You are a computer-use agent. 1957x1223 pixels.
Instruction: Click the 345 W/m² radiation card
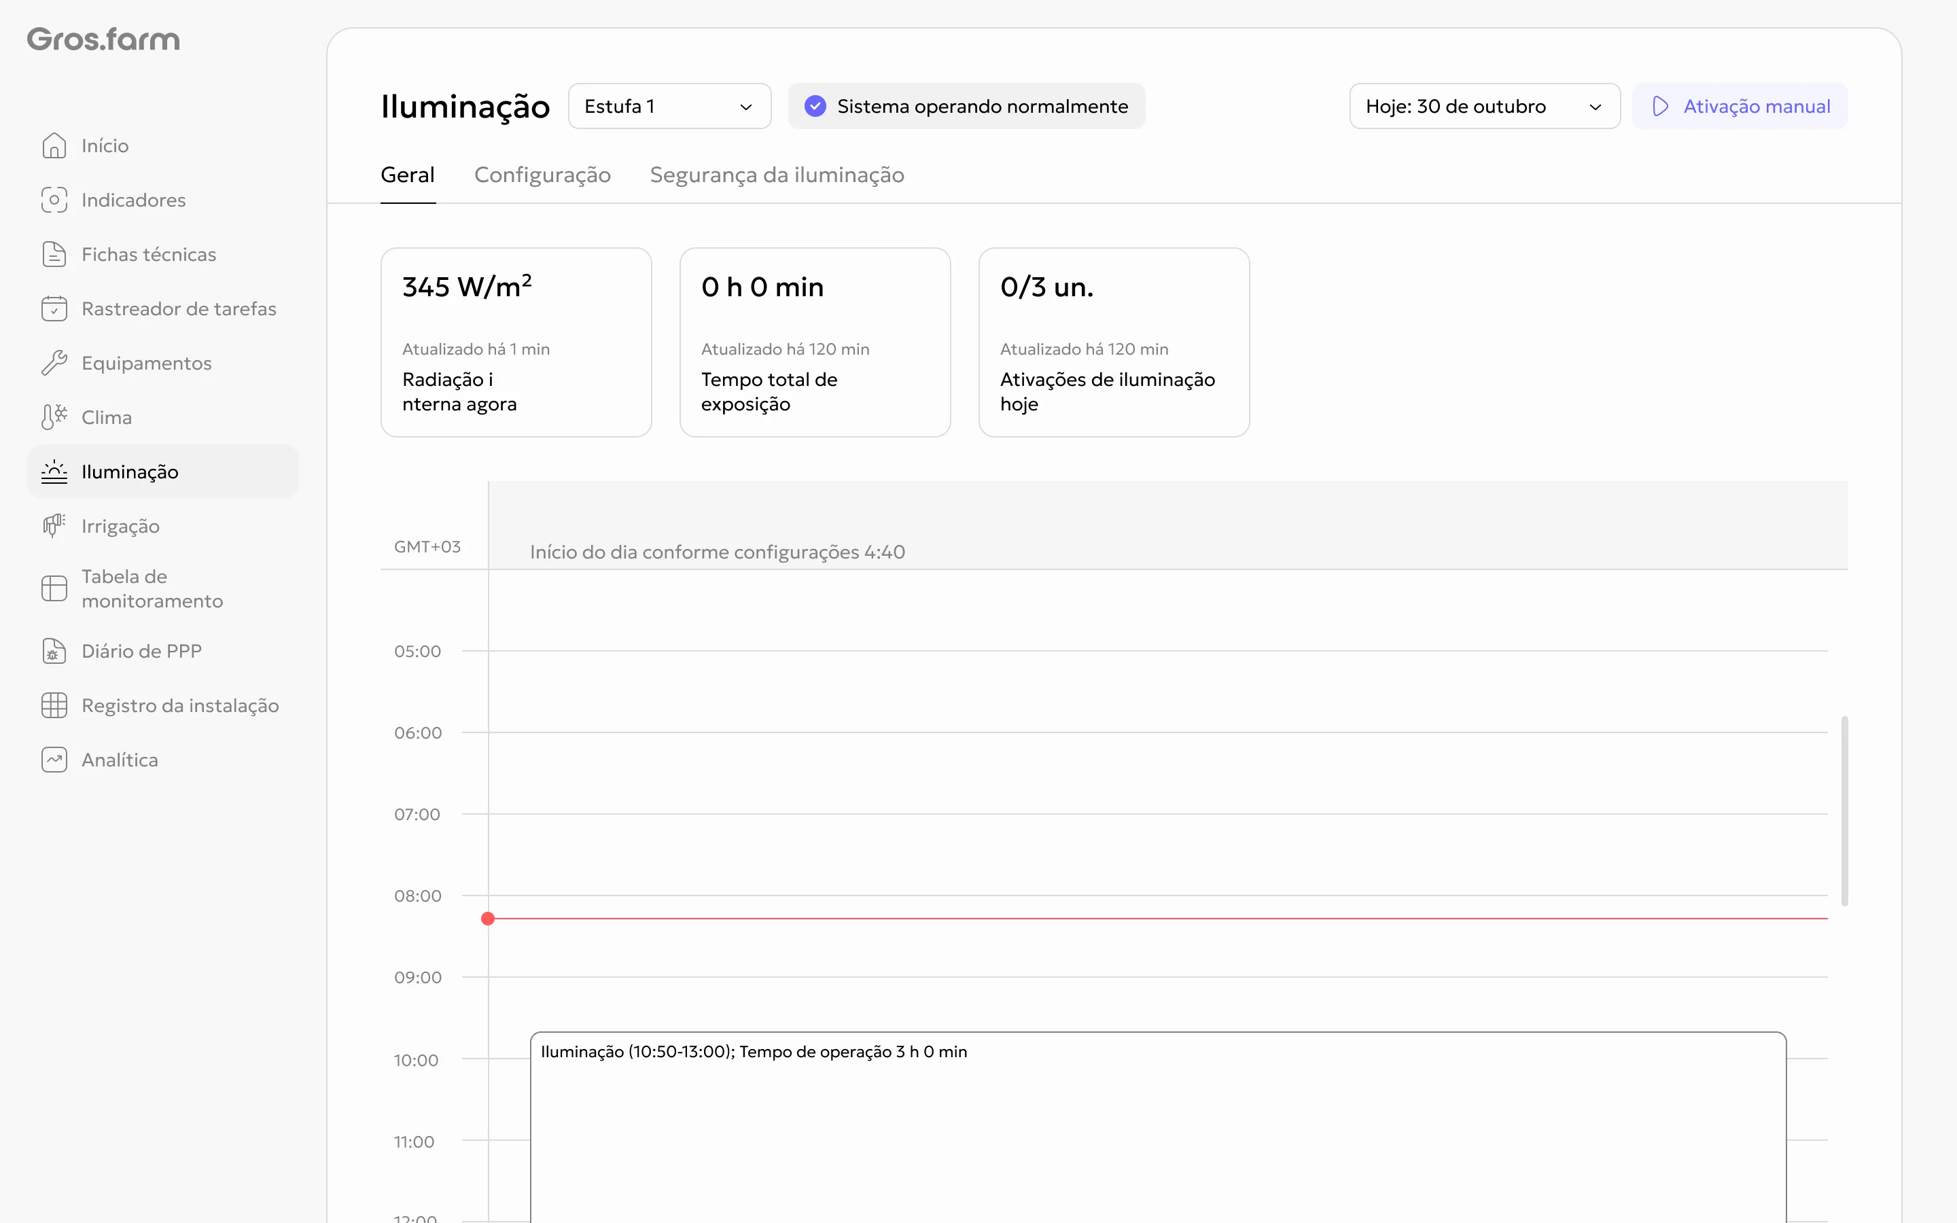pos(516,342)
